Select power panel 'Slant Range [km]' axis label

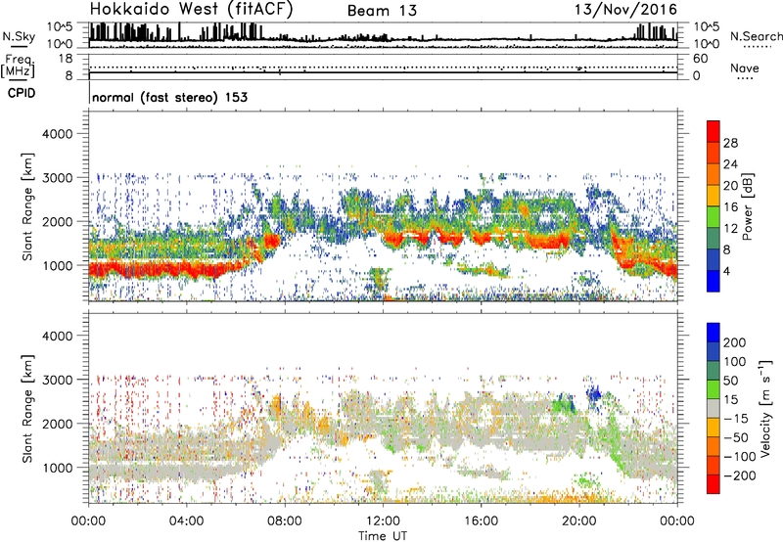coord(27,206)
